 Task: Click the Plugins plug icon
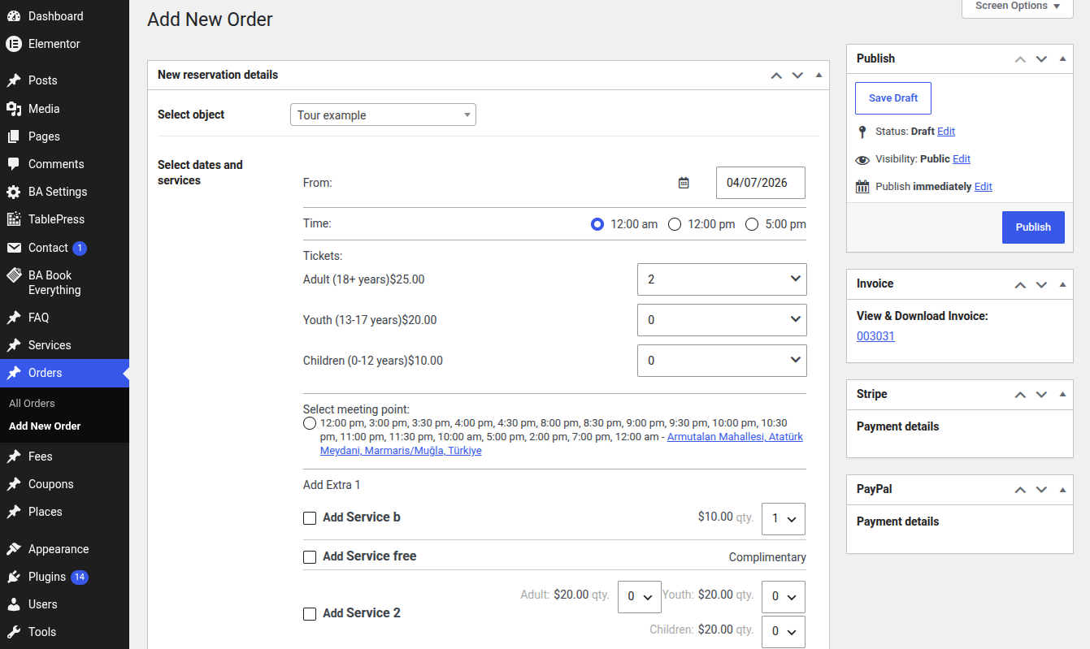tap(14, 577)
